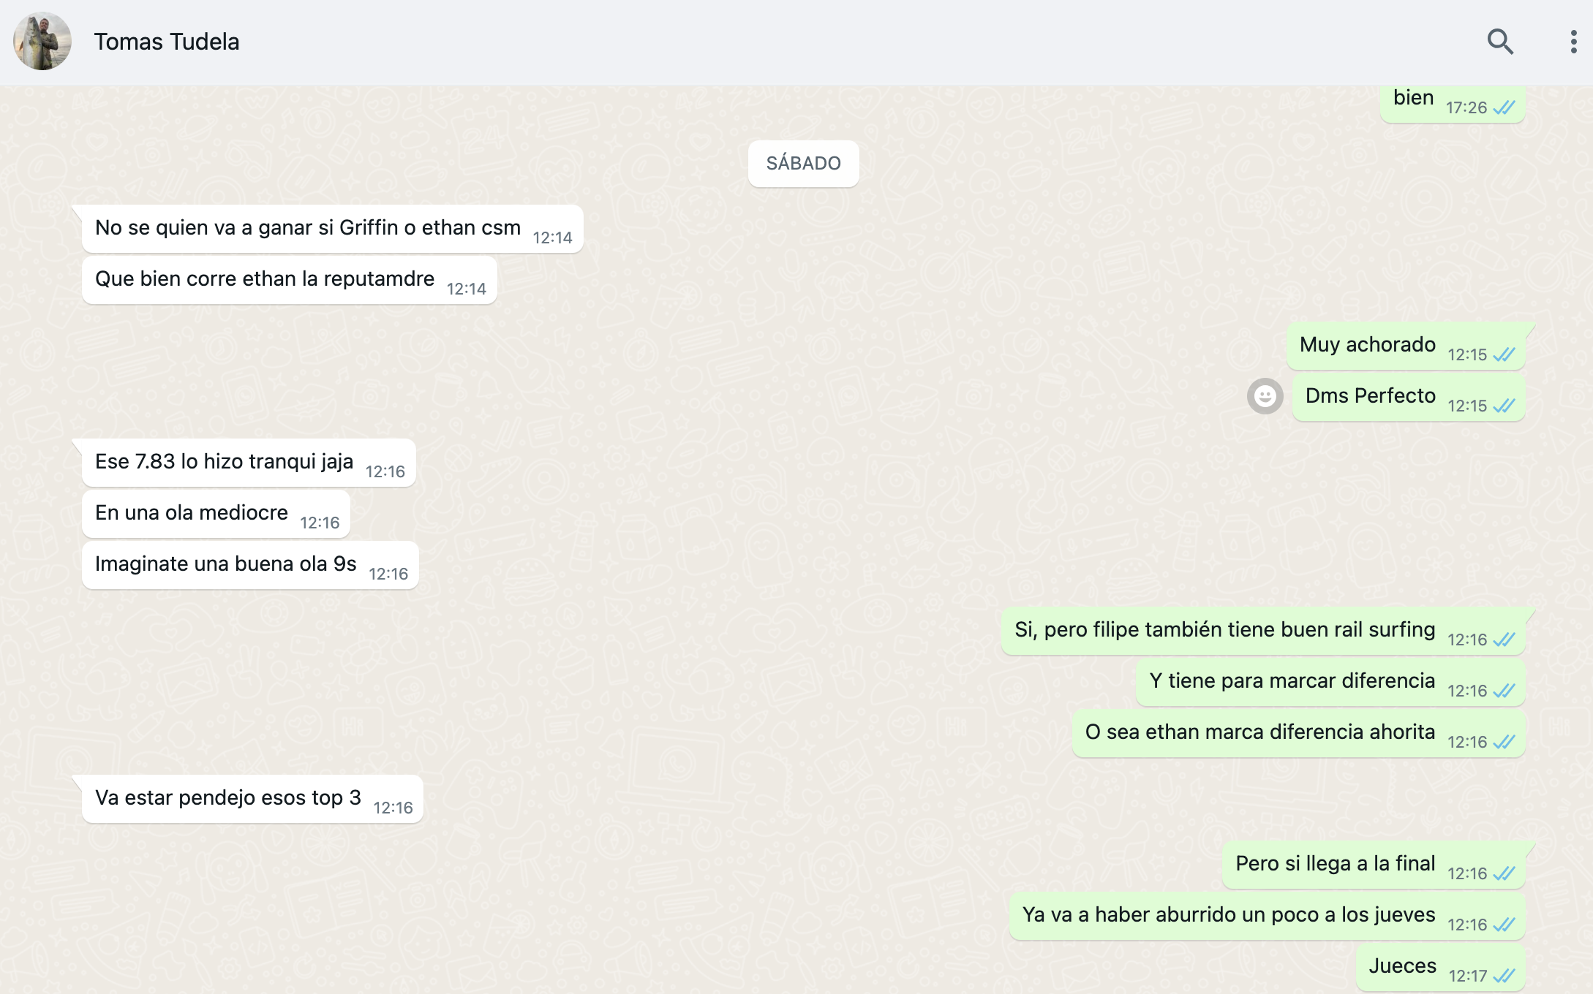
Task: Select the message 'Ya va a haber aburrido un poco a los jueves'
Action: click(1268, 916)
